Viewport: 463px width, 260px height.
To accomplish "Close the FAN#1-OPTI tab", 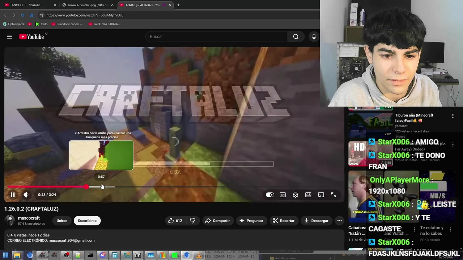I will click(55, 5).
